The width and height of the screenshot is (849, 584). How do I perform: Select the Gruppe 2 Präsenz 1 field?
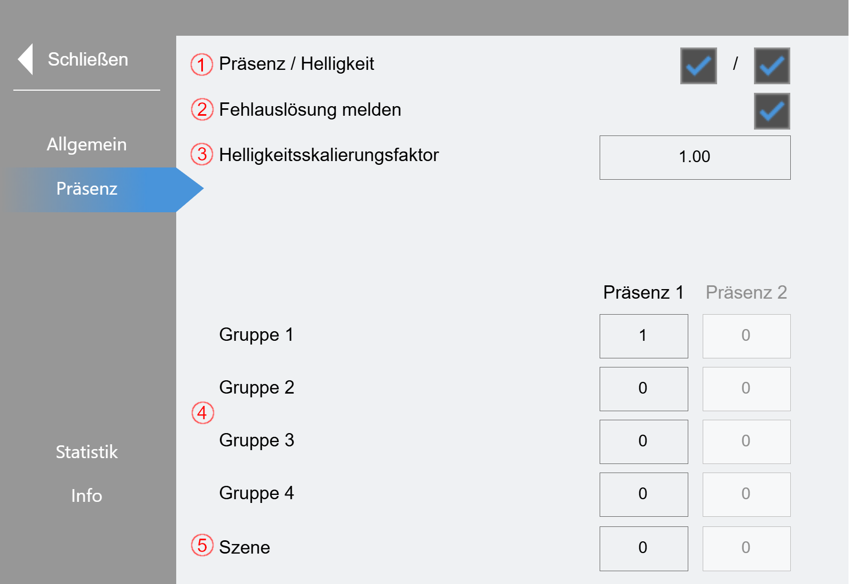click(x=643, y=389)
